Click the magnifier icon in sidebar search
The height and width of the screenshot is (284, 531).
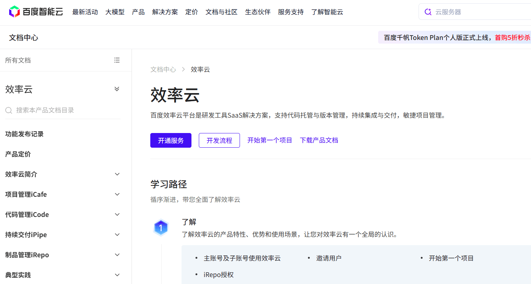[x=9, y=110]
